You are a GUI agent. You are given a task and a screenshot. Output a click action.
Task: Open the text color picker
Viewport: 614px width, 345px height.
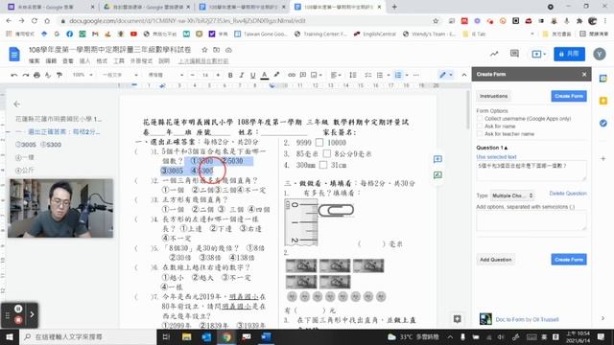click(x=265, y=75)
